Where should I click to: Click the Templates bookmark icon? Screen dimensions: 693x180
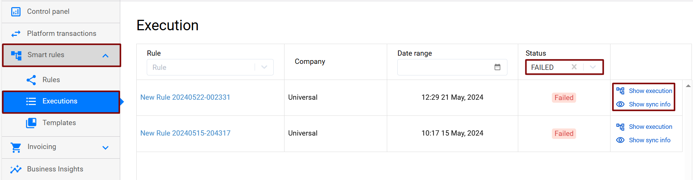point(31,123)
